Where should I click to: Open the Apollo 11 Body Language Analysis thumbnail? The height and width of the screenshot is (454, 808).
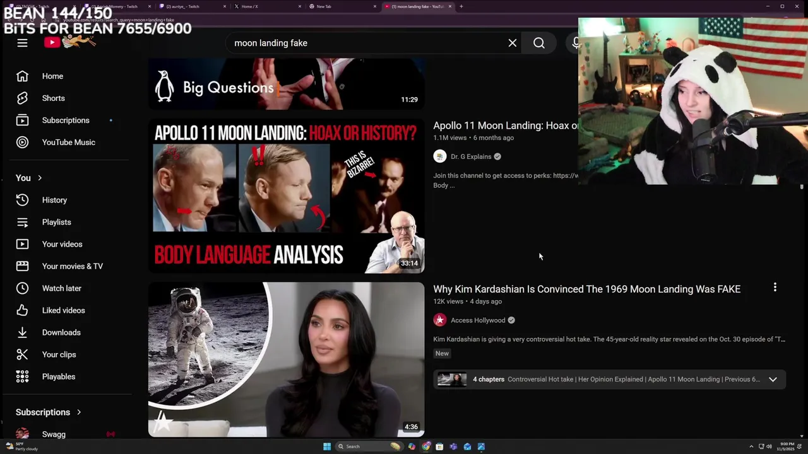click(x=287, y=196)
